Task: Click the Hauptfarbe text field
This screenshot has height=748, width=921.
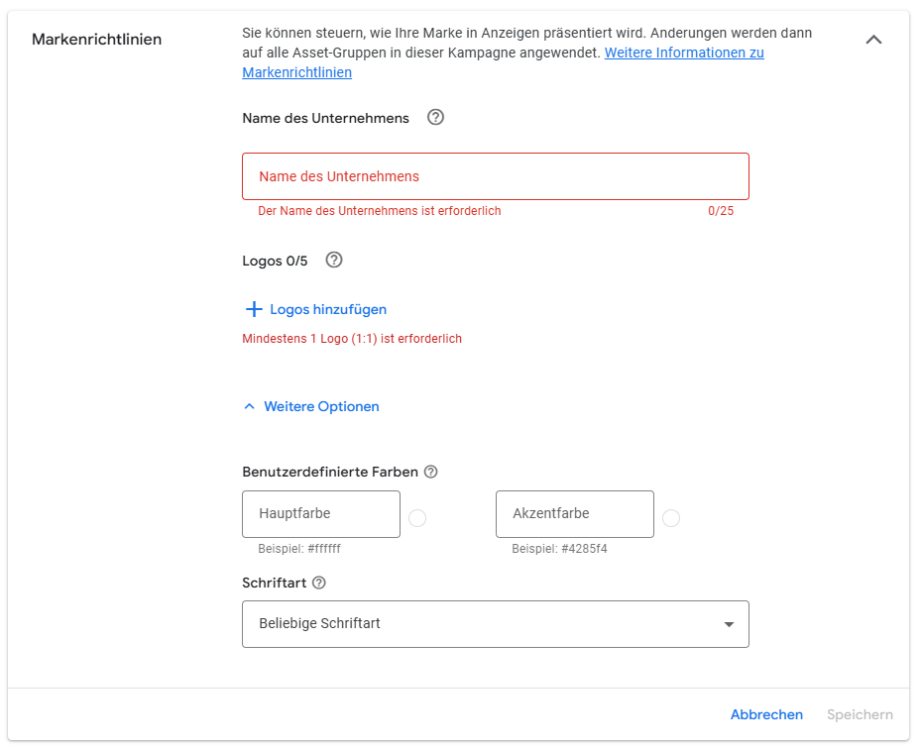Action: click(x=321, y=514)
